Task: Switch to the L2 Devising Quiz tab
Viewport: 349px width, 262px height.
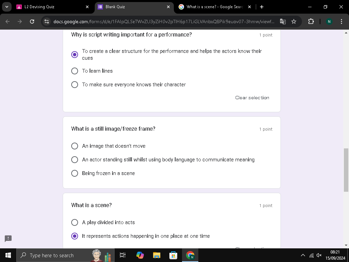Action: tap(53, 7)
